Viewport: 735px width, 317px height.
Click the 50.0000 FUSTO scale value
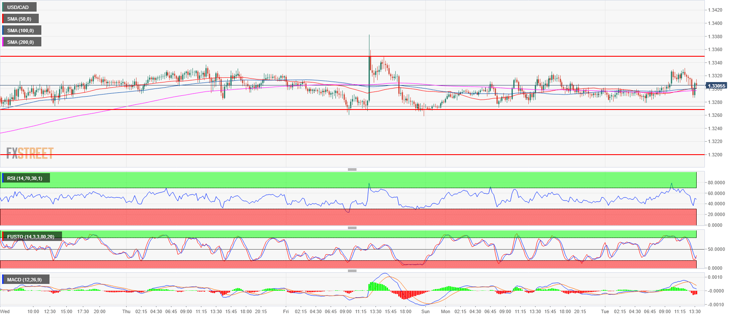716,249
